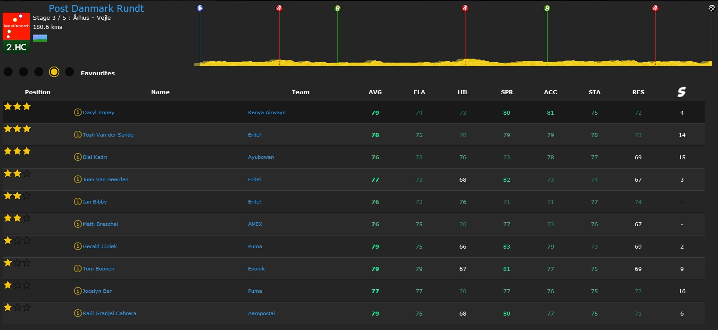The image size is (718, 330).
Task: Open info icon for Tosh Van der Sande
Action: pos(78,135)
